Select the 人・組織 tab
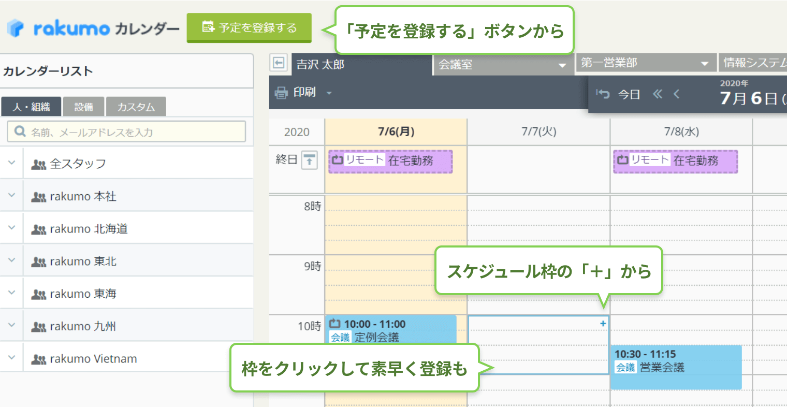Image resolution: width=787 pixels, height=407 pixels. tap(31, 107)
